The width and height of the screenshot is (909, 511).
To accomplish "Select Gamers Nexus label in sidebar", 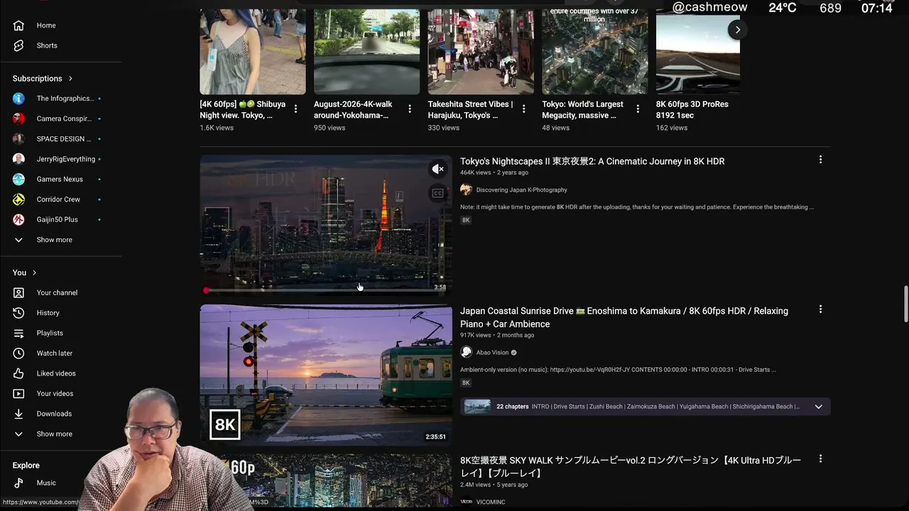I will [x=60, y=180].
